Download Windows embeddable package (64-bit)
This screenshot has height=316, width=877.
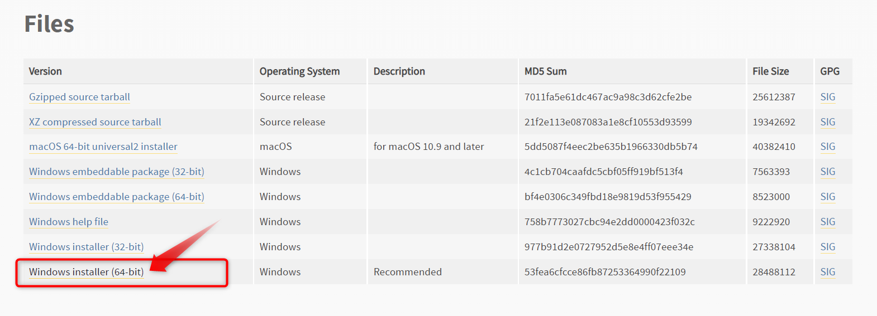coord(117,197)
